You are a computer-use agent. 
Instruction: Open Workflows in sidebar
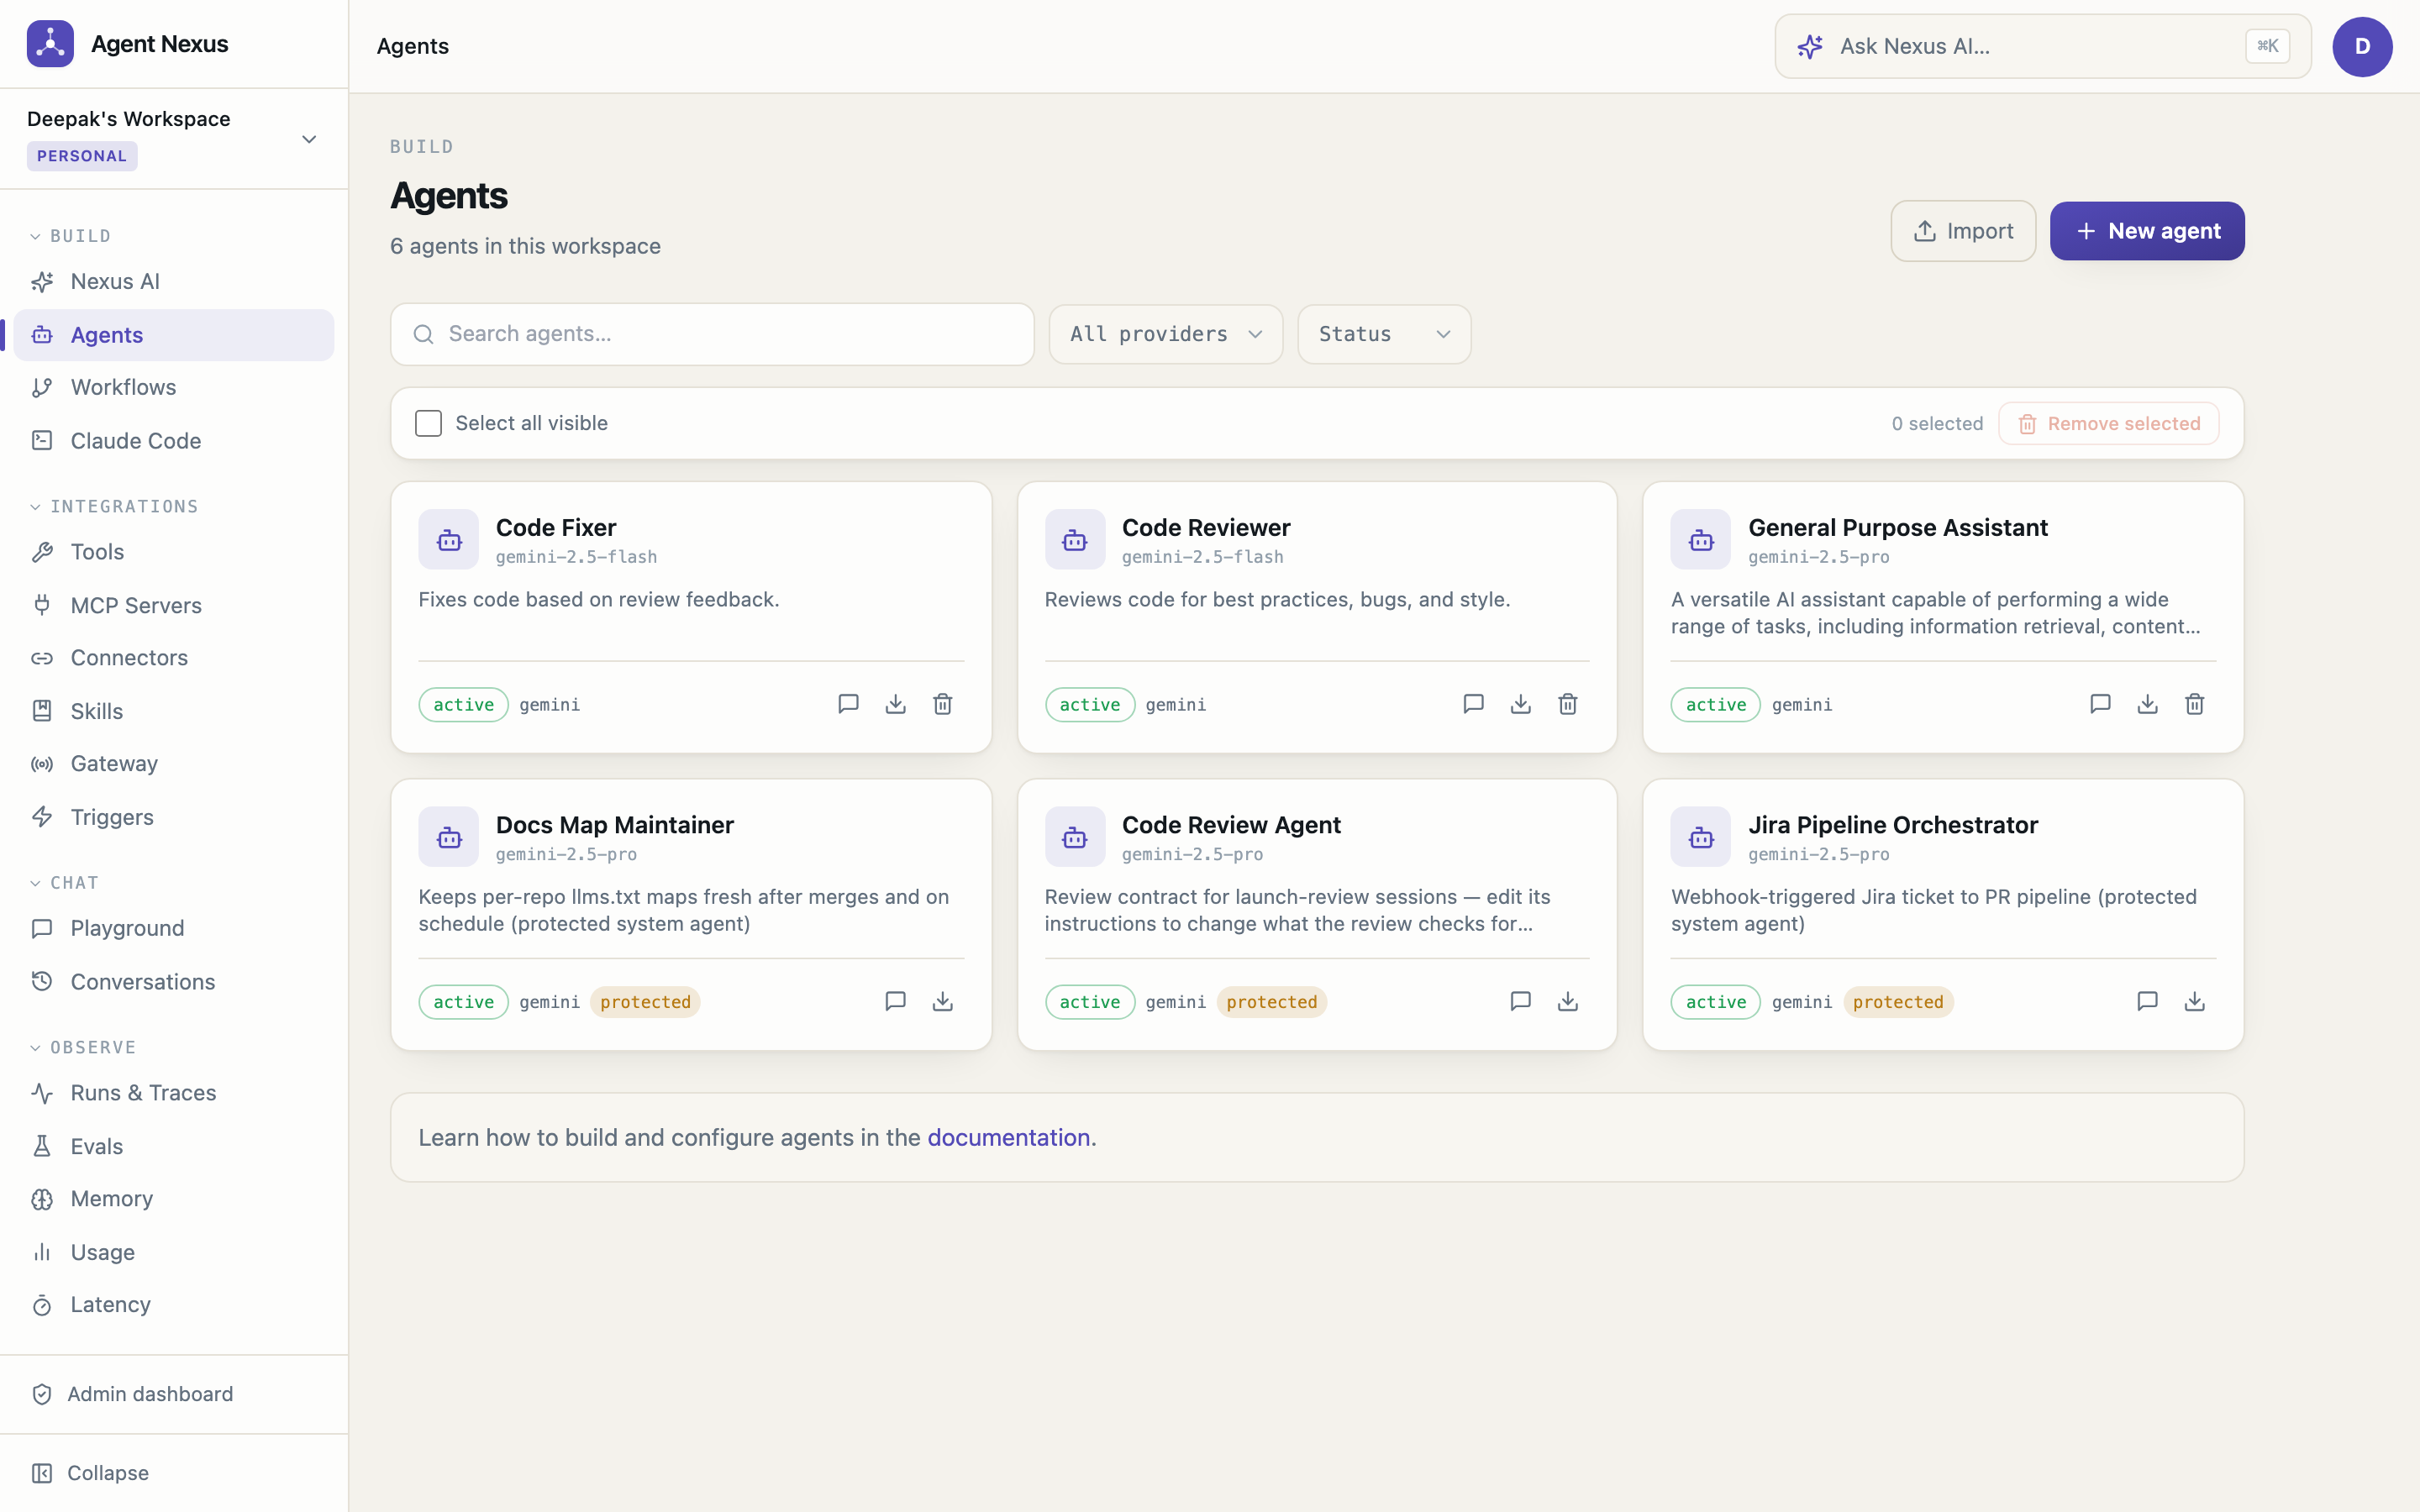(174, 387)
